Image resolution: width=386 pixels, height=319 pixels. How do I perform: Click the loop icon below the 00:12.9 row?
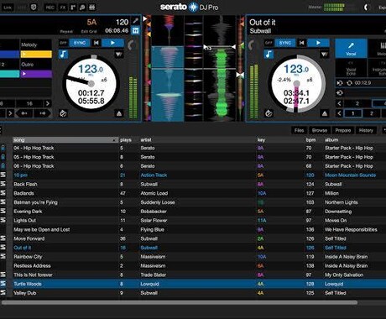point(340,93)
